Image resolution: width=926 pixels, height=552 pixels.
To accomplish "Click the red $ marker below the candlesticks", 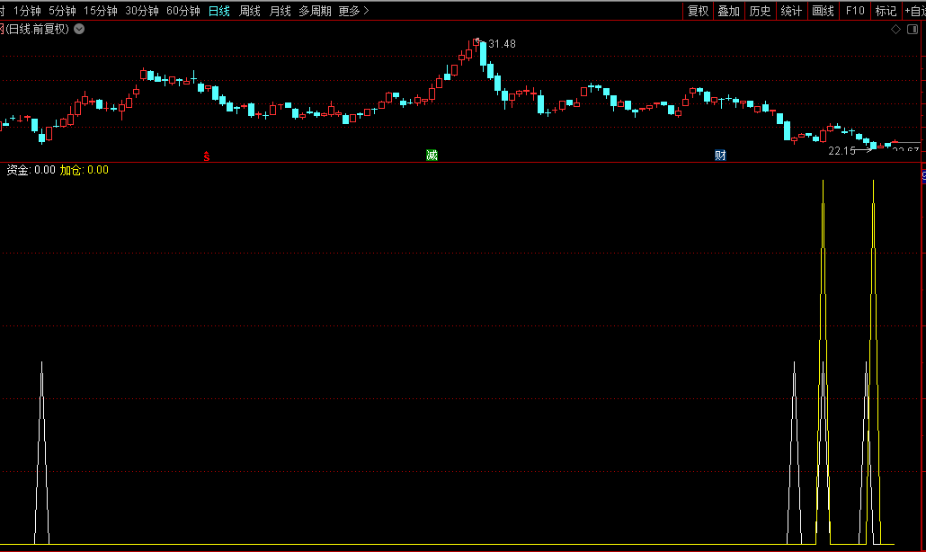I will pyautogui.click(x=207, y=156).
